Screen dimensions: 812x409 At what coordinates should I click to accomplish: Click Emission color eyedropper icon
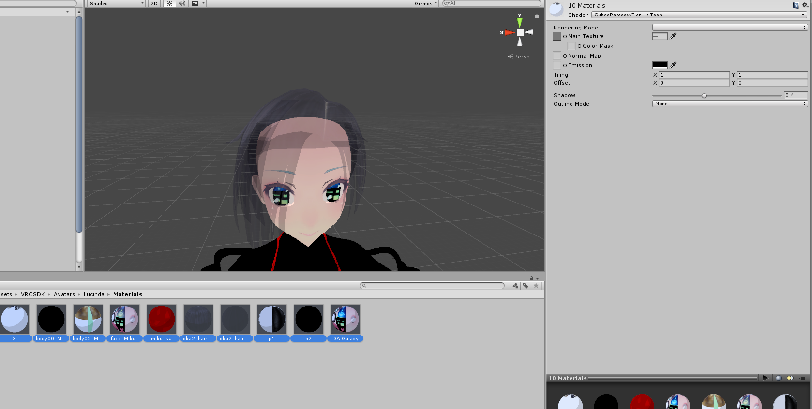point(673,65)
